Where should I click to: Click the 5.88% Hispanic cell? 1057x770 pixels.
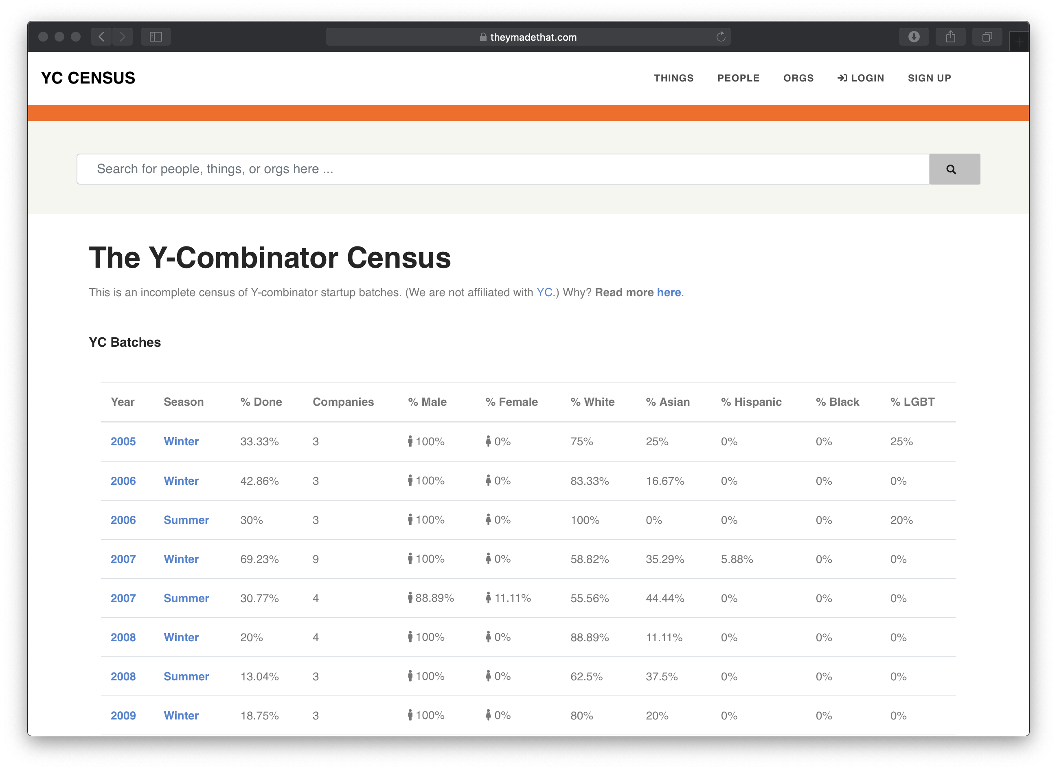[x=737, y=559]
